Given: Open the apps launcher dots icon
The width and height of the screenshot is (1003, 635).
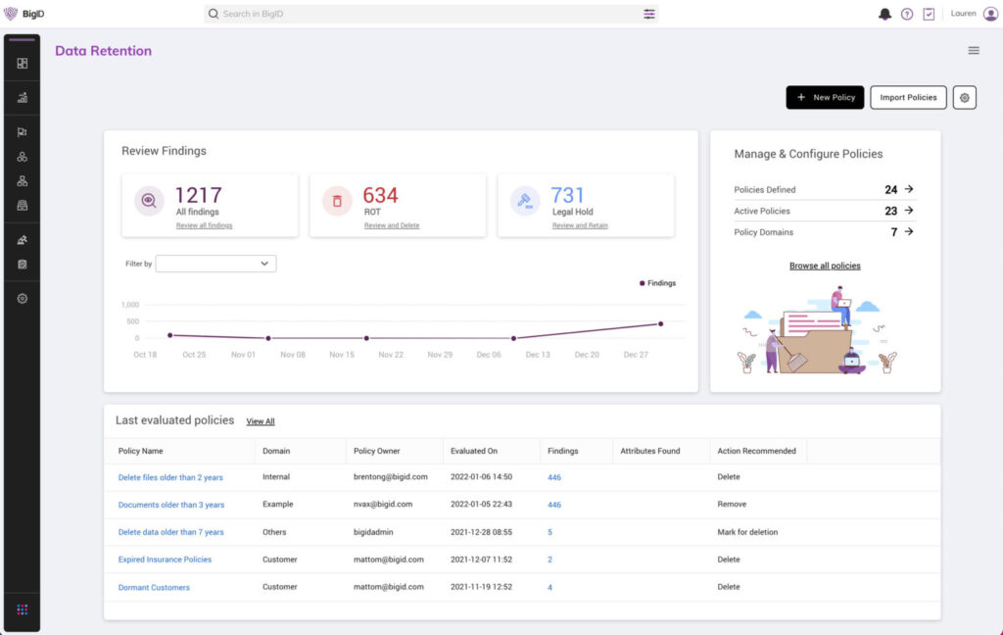Looking at the screenshot, I should coord(23,610).
